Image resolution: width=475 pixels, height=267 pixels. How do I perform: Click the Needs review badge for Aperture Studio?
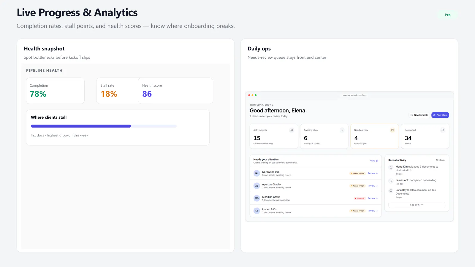357,186
